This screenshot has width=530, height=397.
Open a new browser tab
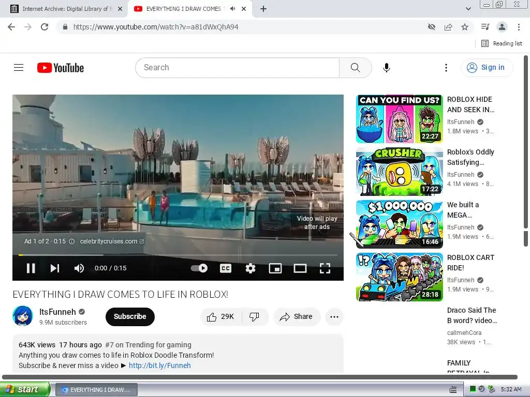coord(263,9)
